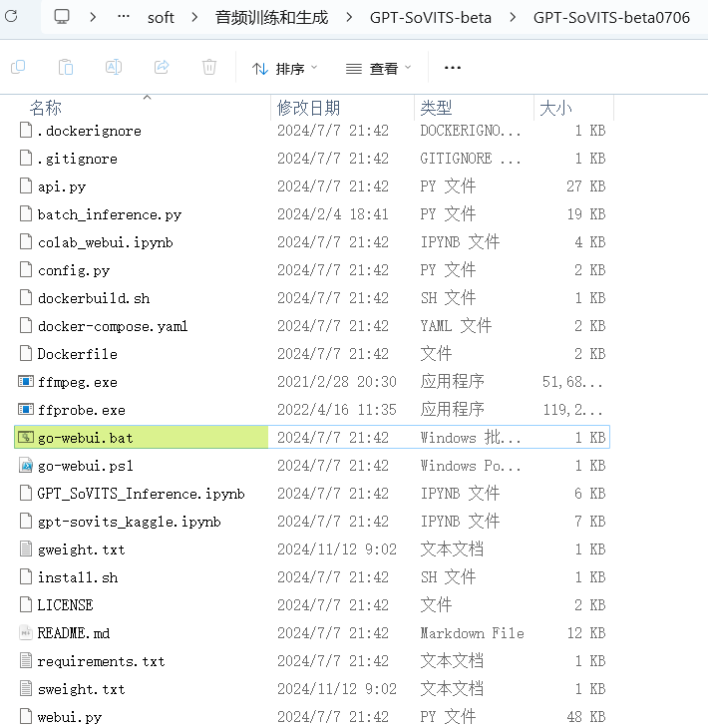This screenshot has width=708, height=728.
Task: Navigate to 音频训练和生成 breadcrumb folder
Action: click(271, 18)
